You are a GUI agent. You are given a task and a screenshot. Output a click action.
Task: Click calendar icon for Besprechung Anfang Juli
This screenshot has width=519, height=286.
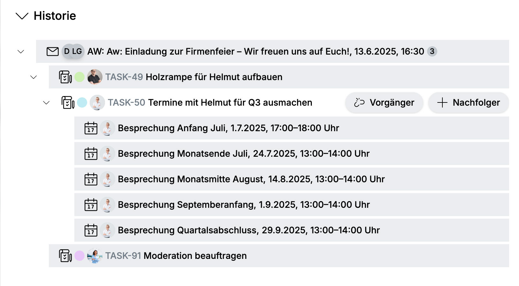(x=91, y=128)
